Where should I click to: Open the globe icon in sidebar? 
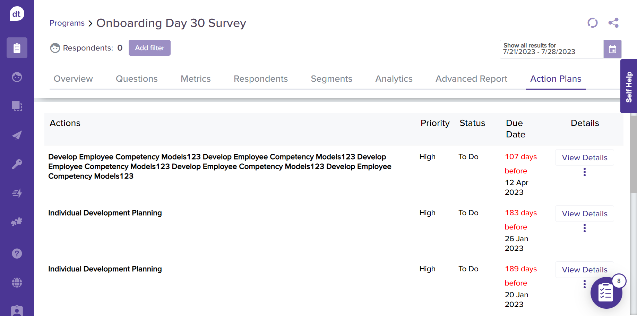[x=17, y=283]
